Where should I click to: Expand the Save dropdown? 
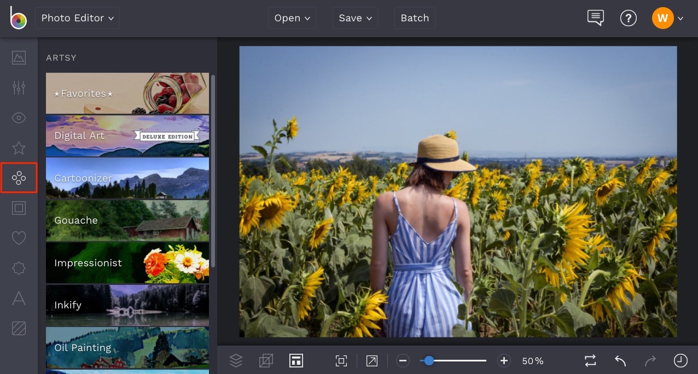point(354,17)
